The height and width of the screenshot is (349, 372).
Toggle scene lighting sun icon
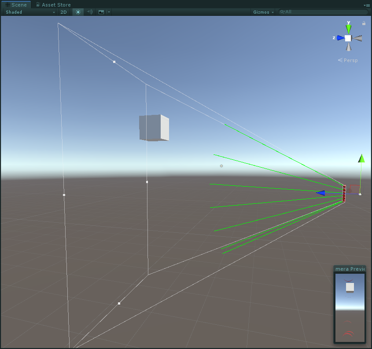tap(78, 12)
